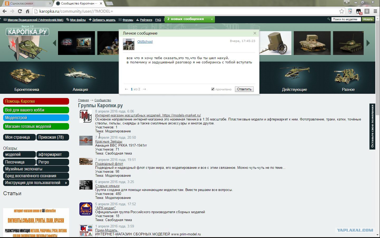Open Прим-Модель group link
Viewport: 380px width, 238px height.
(x=107, y=230)
